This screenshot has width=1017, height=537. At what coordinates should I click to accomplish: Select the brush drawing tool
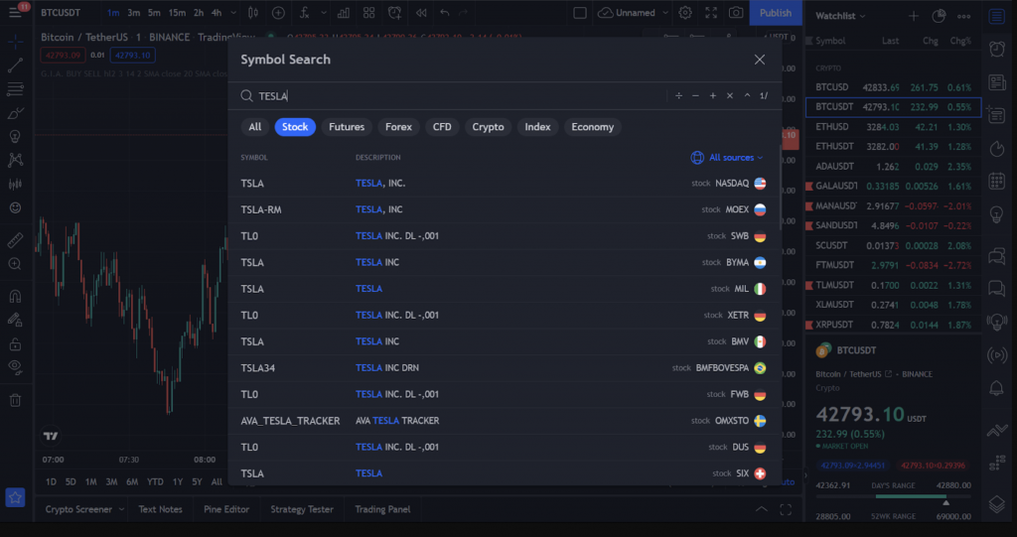15,113
